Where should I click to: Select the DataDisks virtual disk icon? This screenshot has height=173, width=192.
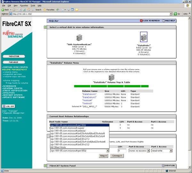(144, 37)
